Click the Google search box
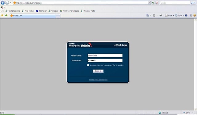Viewport: 197px width, 115px height. pyautogui.click(x=175, y=3)
